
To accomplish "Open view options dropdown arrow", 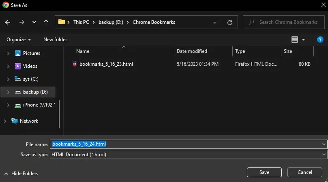I will tap(303, 40).
